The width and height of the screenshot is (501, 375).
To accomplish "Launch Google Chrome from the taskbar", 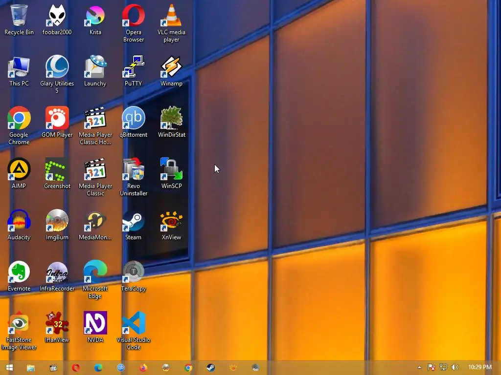I will (x=188, y=368).
